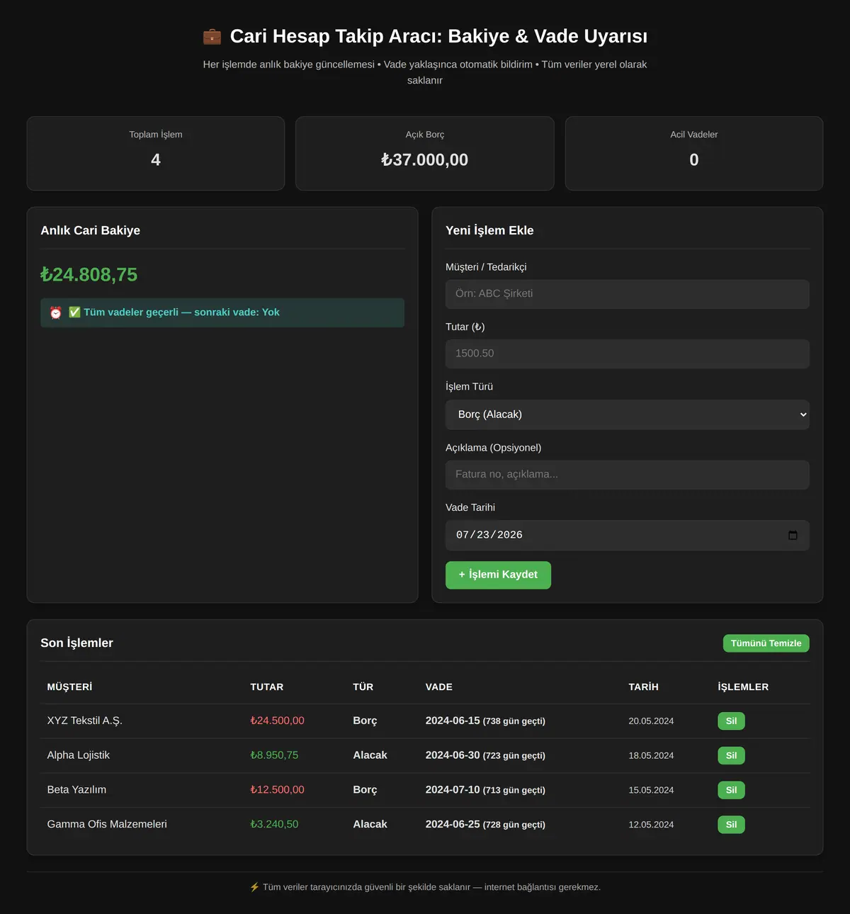Open the İşlem Türü dropdown
Screen dimensions: 850x914
tap(627, 414)
